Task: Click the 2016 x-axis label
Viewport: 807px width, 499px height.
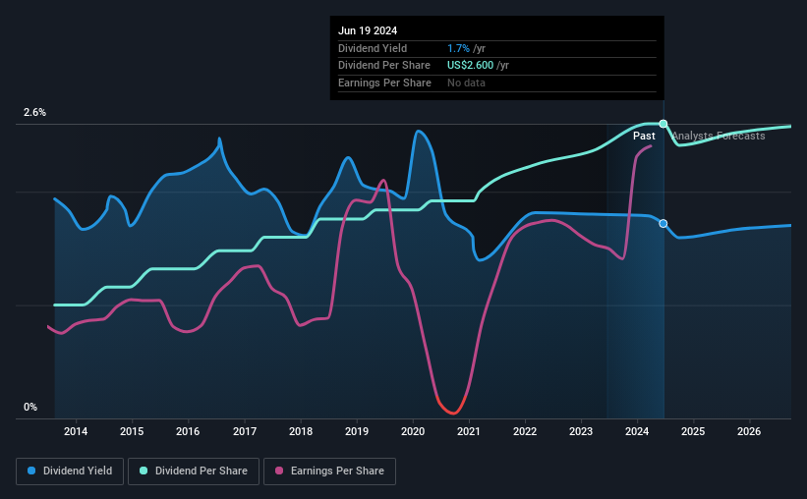Action: pos(188,431)
